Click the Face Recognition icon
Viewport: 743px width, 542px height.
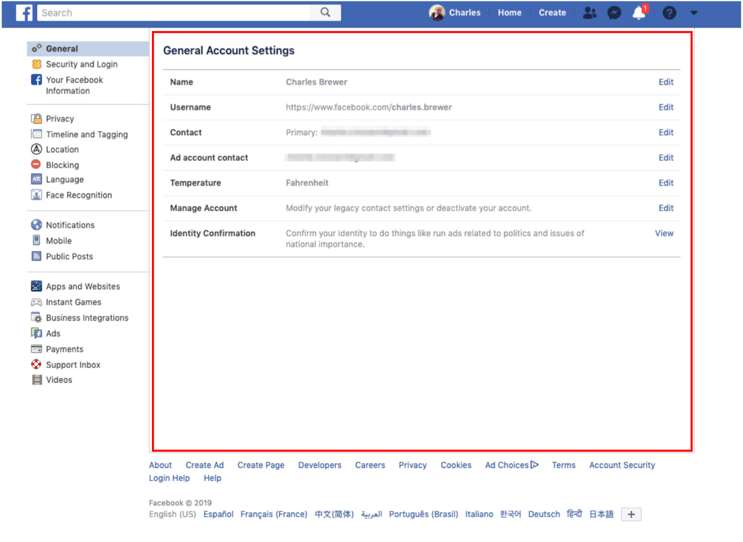coord(37,195)
